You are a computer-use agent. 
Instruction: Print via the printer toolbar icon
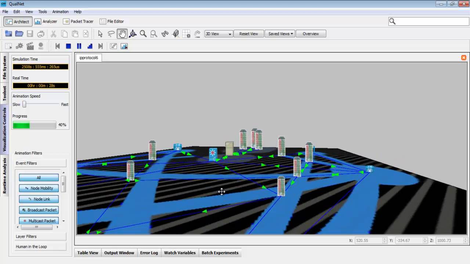[41, 34]
